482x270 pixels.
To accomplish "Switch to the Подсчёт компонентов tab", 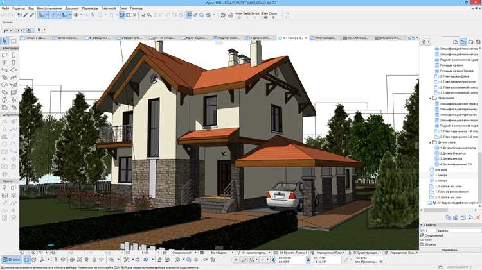I will [228, 38].
